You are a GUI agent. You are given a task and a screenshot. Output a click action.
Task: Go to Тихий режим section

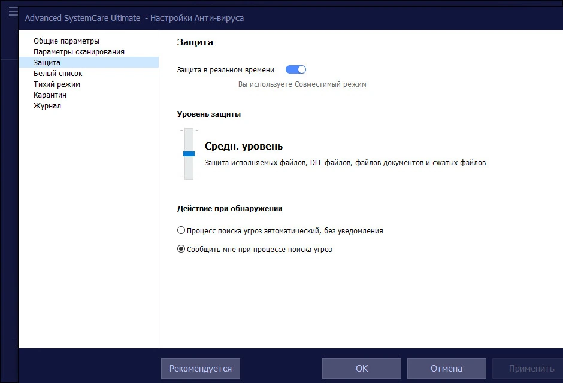coord(57,84)
